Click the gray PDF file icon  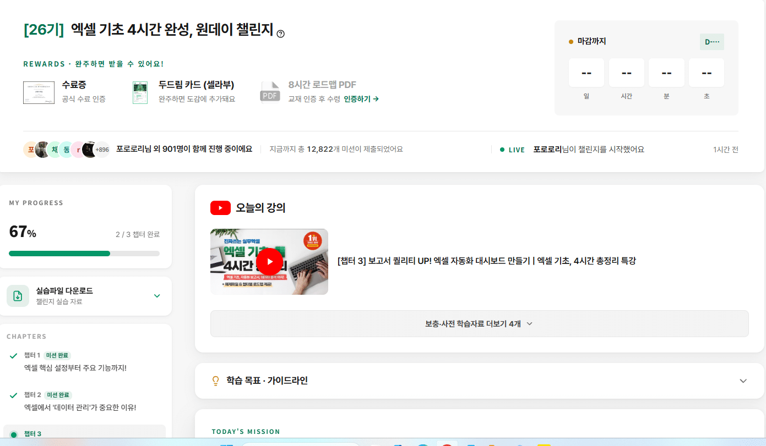pyautogui.click(x=270, y=92)
